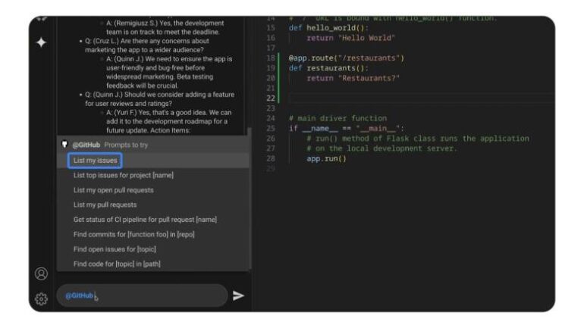This screenshot has height=328, width=584.
Task: Choose 'Get status of CI pipeline' prompt
Action: (145, 220)
